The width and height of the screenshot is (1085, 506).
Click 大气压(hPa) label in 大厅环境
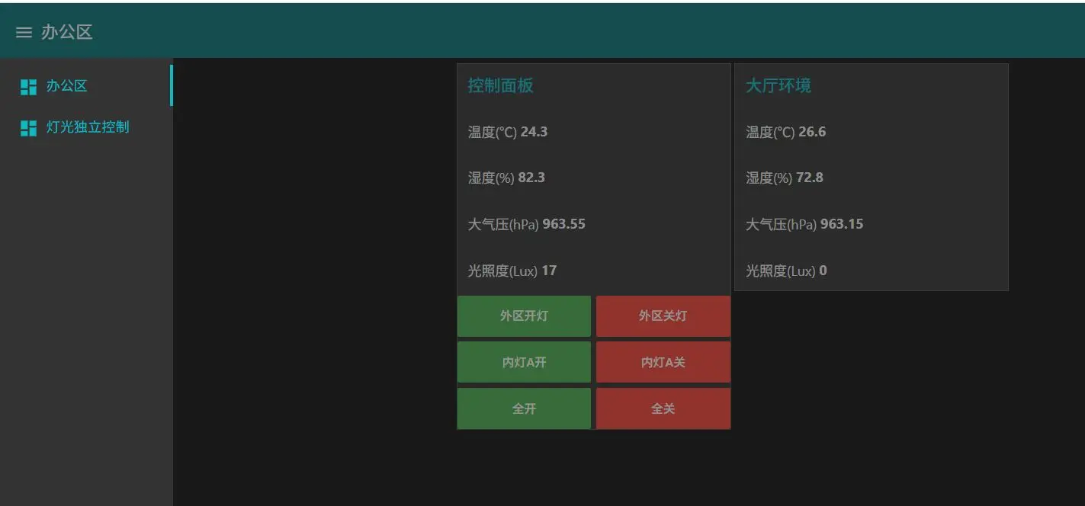(782, 225)
